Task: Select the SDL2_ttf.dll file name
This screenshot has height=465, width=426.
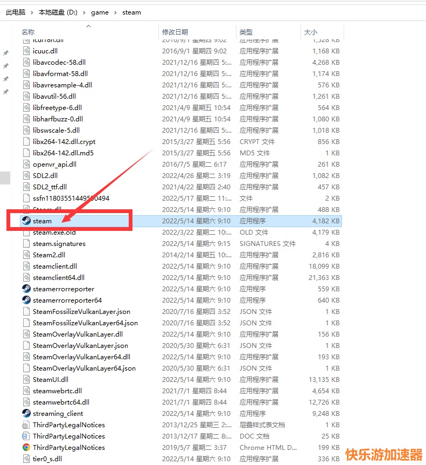Action: pos(50,187)
